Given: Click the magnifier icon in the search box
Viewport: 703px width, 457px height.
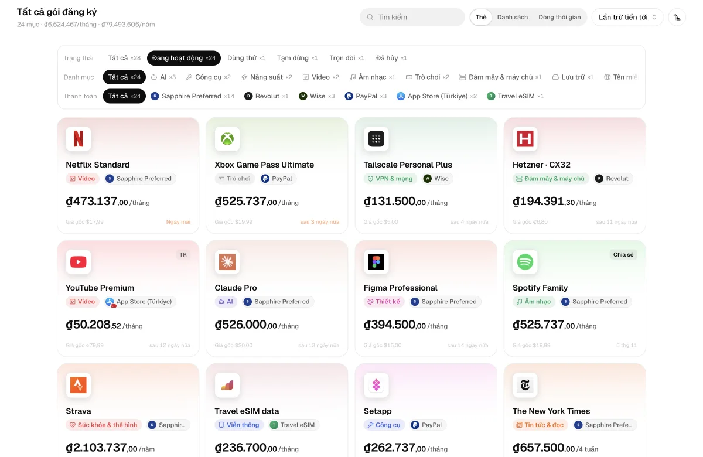Looking at the screenshot, I should click(x=370, y=18).
